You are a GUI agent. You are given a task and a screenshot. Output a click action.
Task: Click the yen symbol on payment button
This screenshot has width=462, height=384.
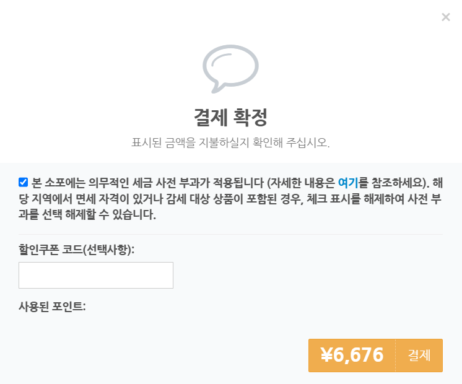click(326, 355)
